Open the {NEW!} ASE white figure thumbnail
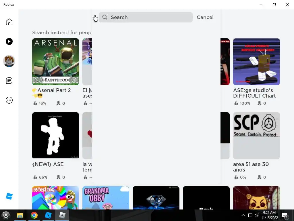 55,136
